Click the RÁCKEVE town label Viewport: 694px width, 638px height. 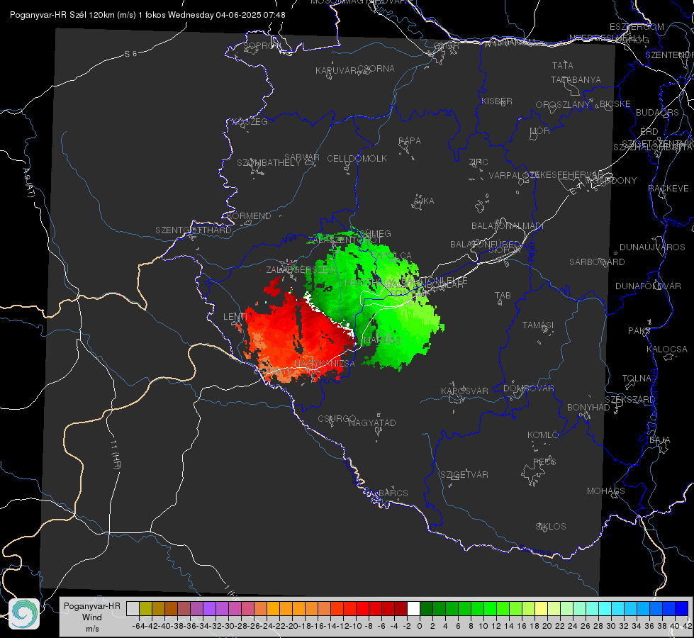668,189
